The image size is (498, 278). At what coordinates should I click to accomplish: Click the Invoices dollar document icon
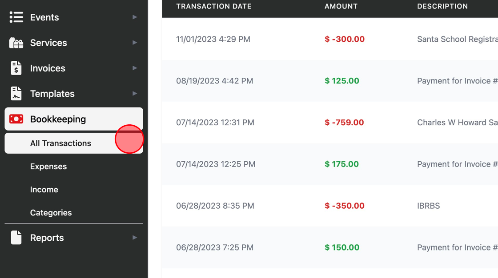(x=16, y=68)
